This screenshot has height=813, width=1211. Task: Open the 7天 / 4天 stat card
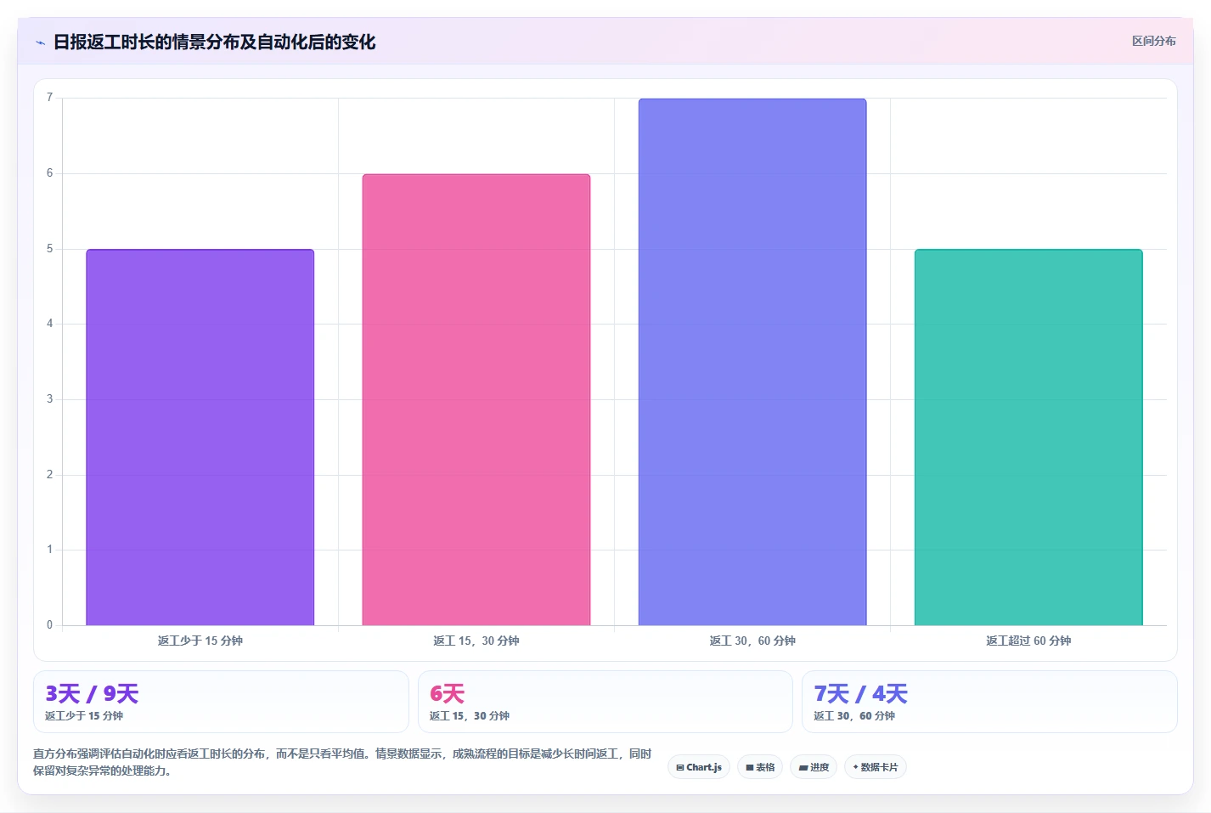pos(989,702)
